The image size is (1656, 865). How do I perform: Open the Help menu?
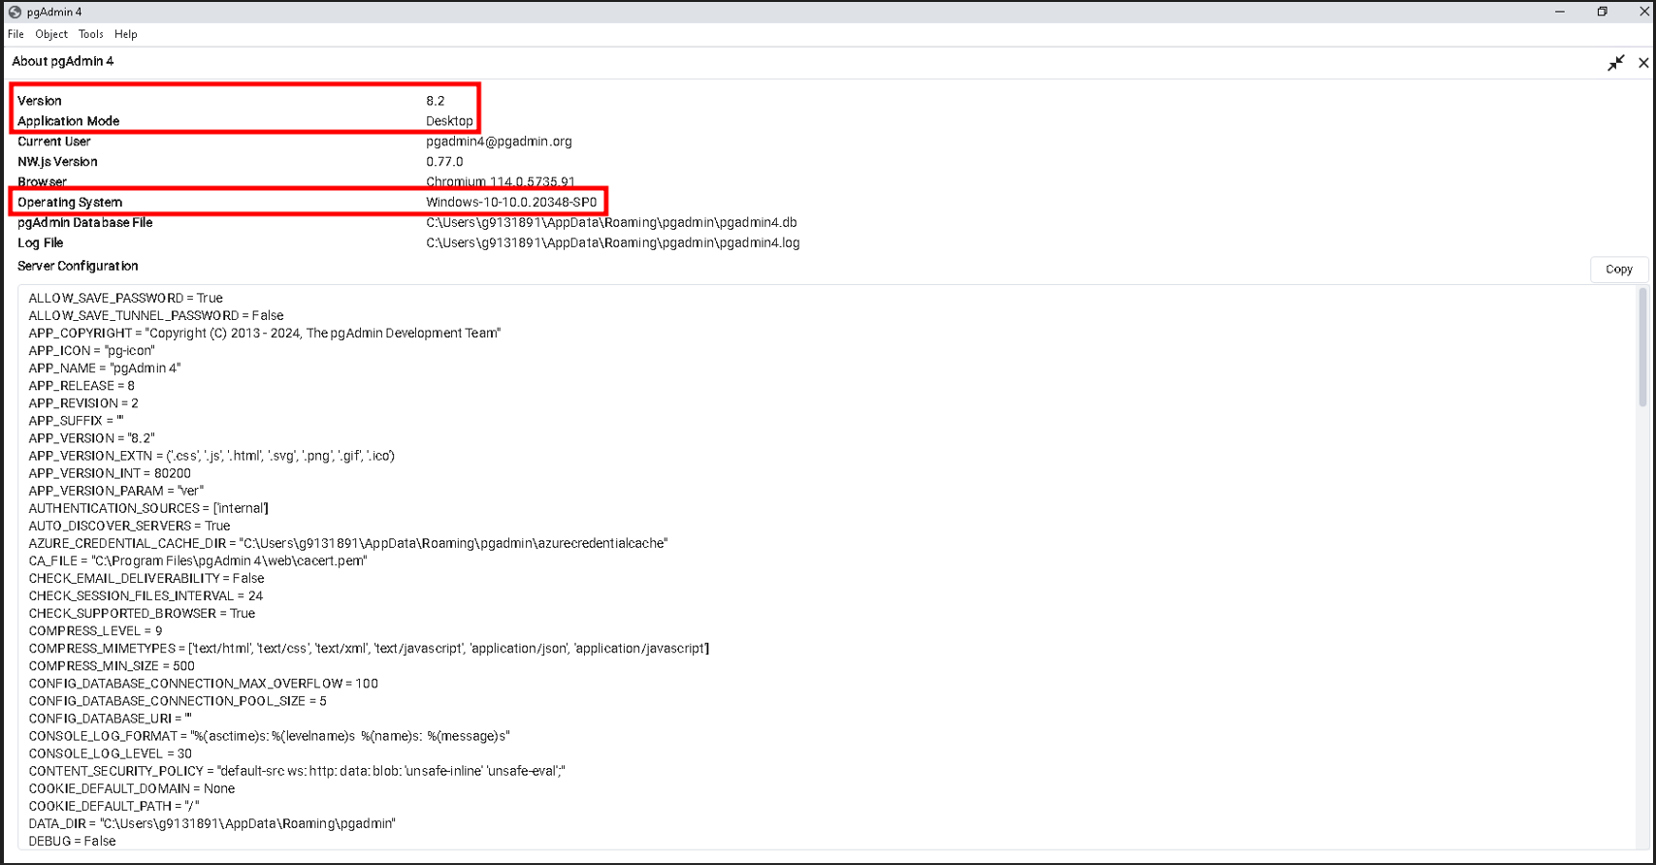[126, 34]
